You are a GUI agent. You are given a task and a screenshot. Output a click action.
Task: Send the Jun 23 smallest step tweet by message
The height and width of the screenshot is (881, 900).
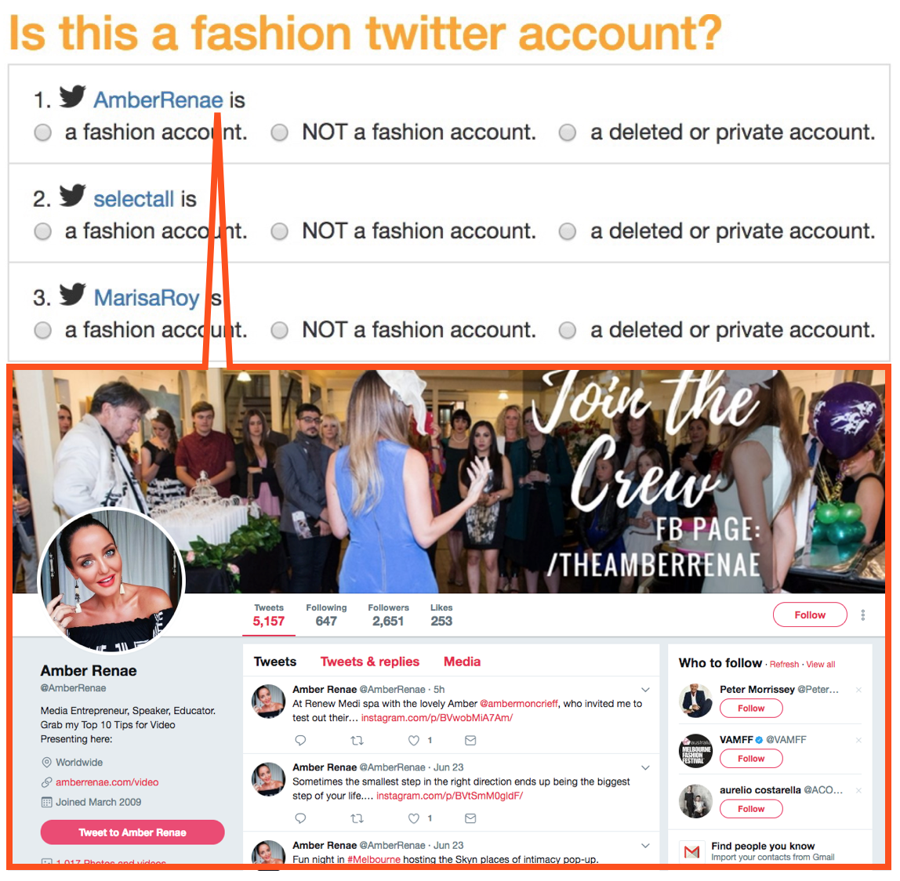[x=470, y=818]
